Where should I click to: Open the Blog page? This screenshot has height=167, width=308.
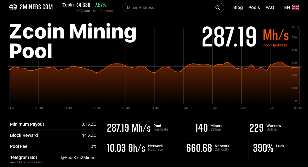point(238,7)
